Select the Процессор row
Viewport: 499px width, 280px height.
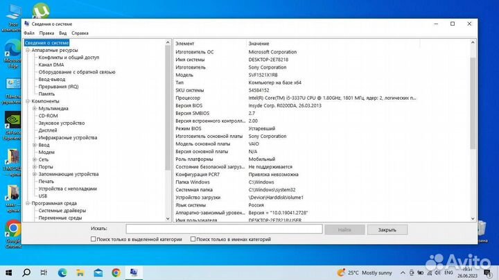[x=296, y=98]
